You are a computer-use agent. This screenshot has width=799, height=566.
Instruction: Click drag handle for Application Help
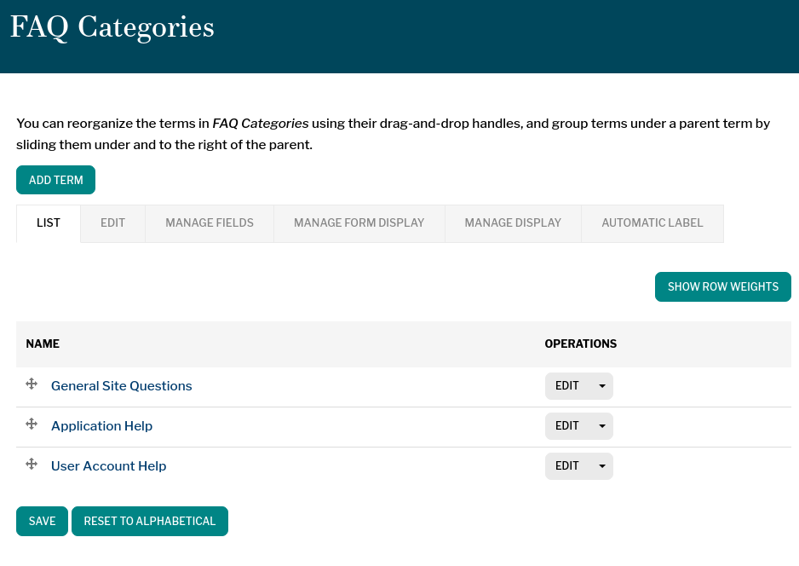[x=32, y=424]
